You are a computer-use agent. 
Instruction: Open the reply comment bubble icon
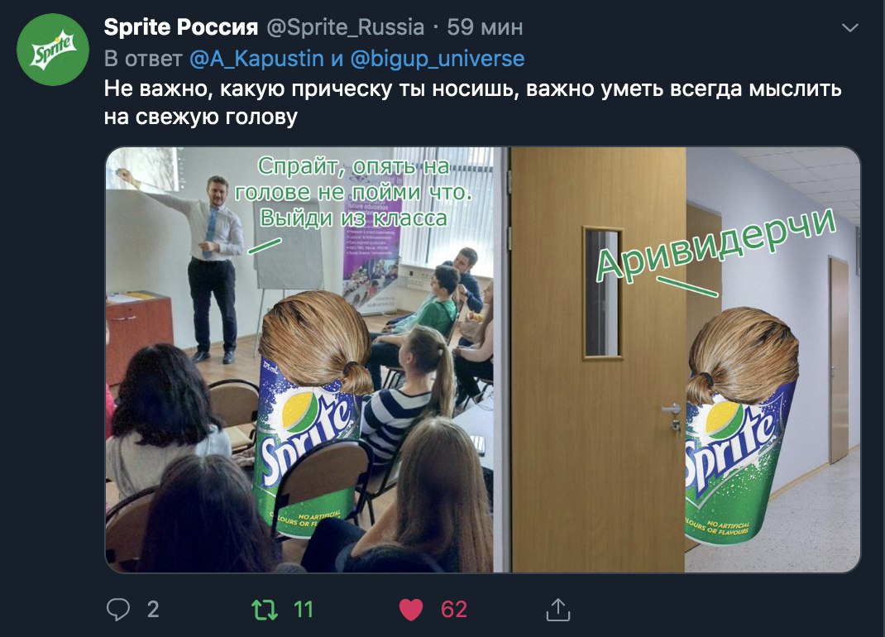pos(118,610)
